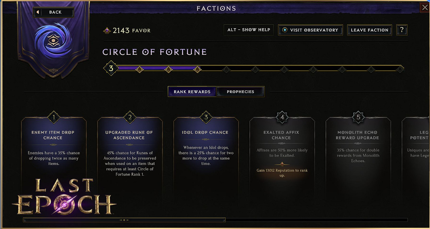Click the purple favor currency icon
The width and height of the screenshot is (430, 229).
point(107,30)
